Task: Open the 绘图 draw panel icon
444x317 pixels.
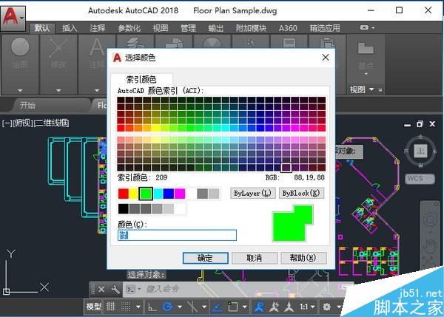Action: coord(20,47)
